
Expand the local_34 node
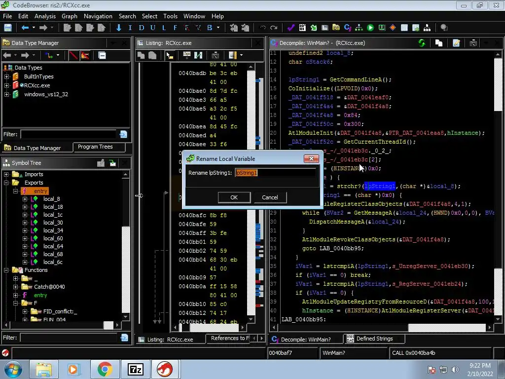[x=25, y=230]
